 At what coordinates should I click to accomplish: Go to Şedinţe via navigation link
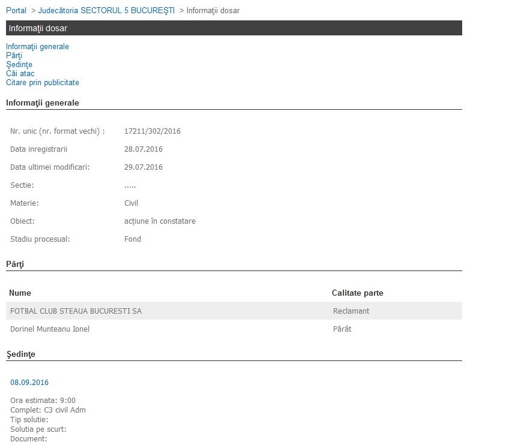[x=19, y=65]
